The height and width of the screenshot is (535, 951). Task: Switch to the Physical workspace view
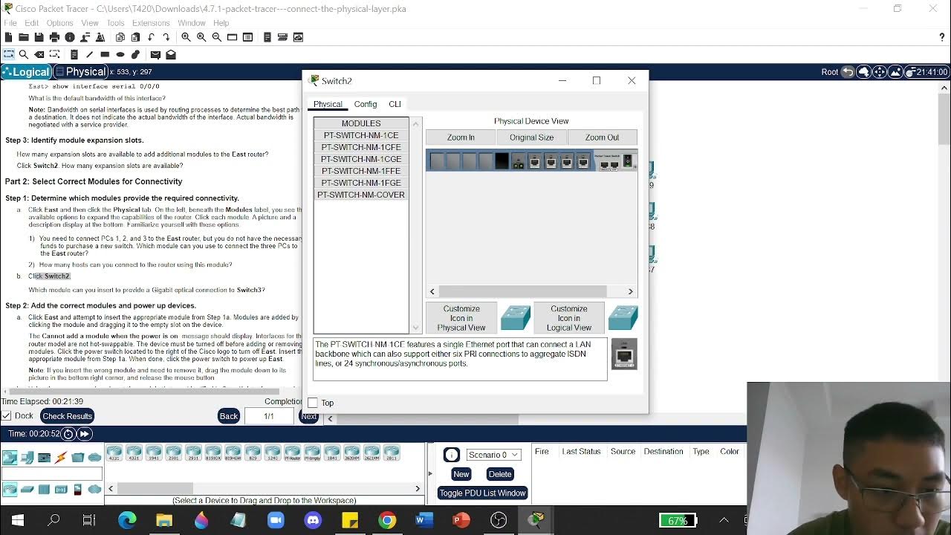80,72
